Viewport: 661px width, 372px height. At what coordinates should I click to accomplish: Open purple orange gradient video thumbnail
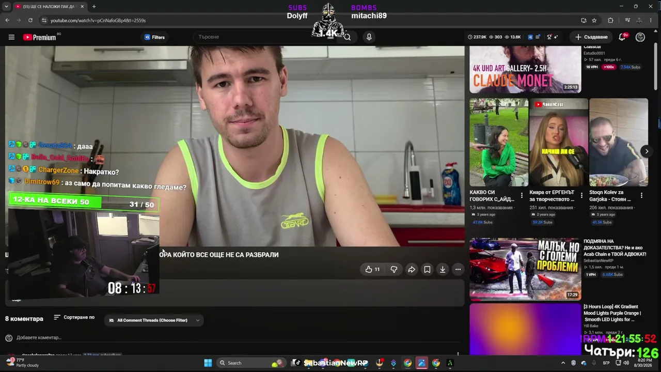[525, 329]
